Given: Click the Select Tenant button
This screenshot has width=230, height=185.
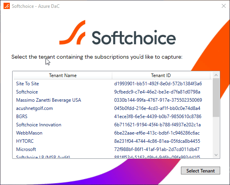Looking at the screenshot, I should [201, 171].
